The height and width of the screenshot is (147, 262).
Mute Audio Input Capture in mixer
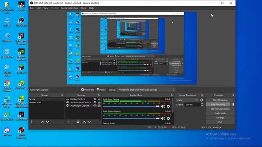tap(163, 106)
